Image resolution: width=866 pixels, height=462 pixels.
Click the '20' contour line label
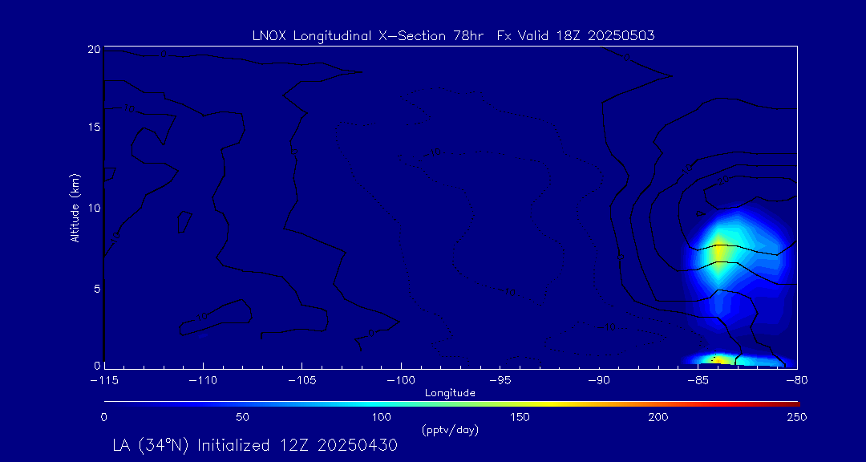click(x=724, y=179)
